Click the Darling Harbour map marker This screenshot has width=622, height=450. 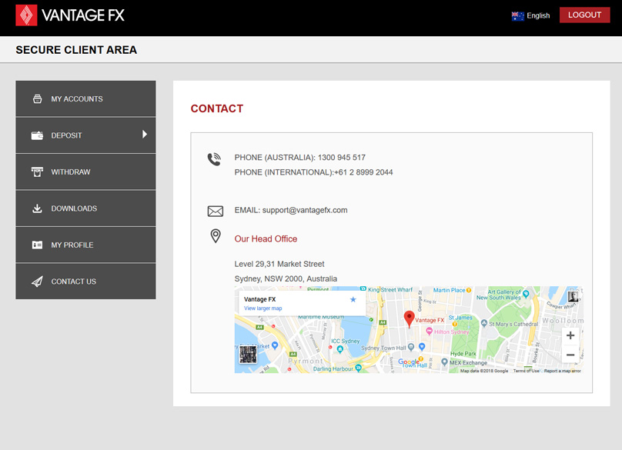(x=358, y=368)
